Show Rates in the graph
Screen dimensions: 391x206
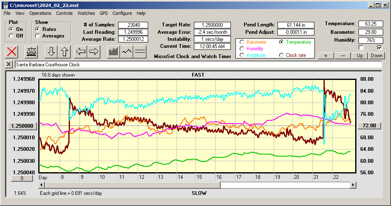pos(37,29)
